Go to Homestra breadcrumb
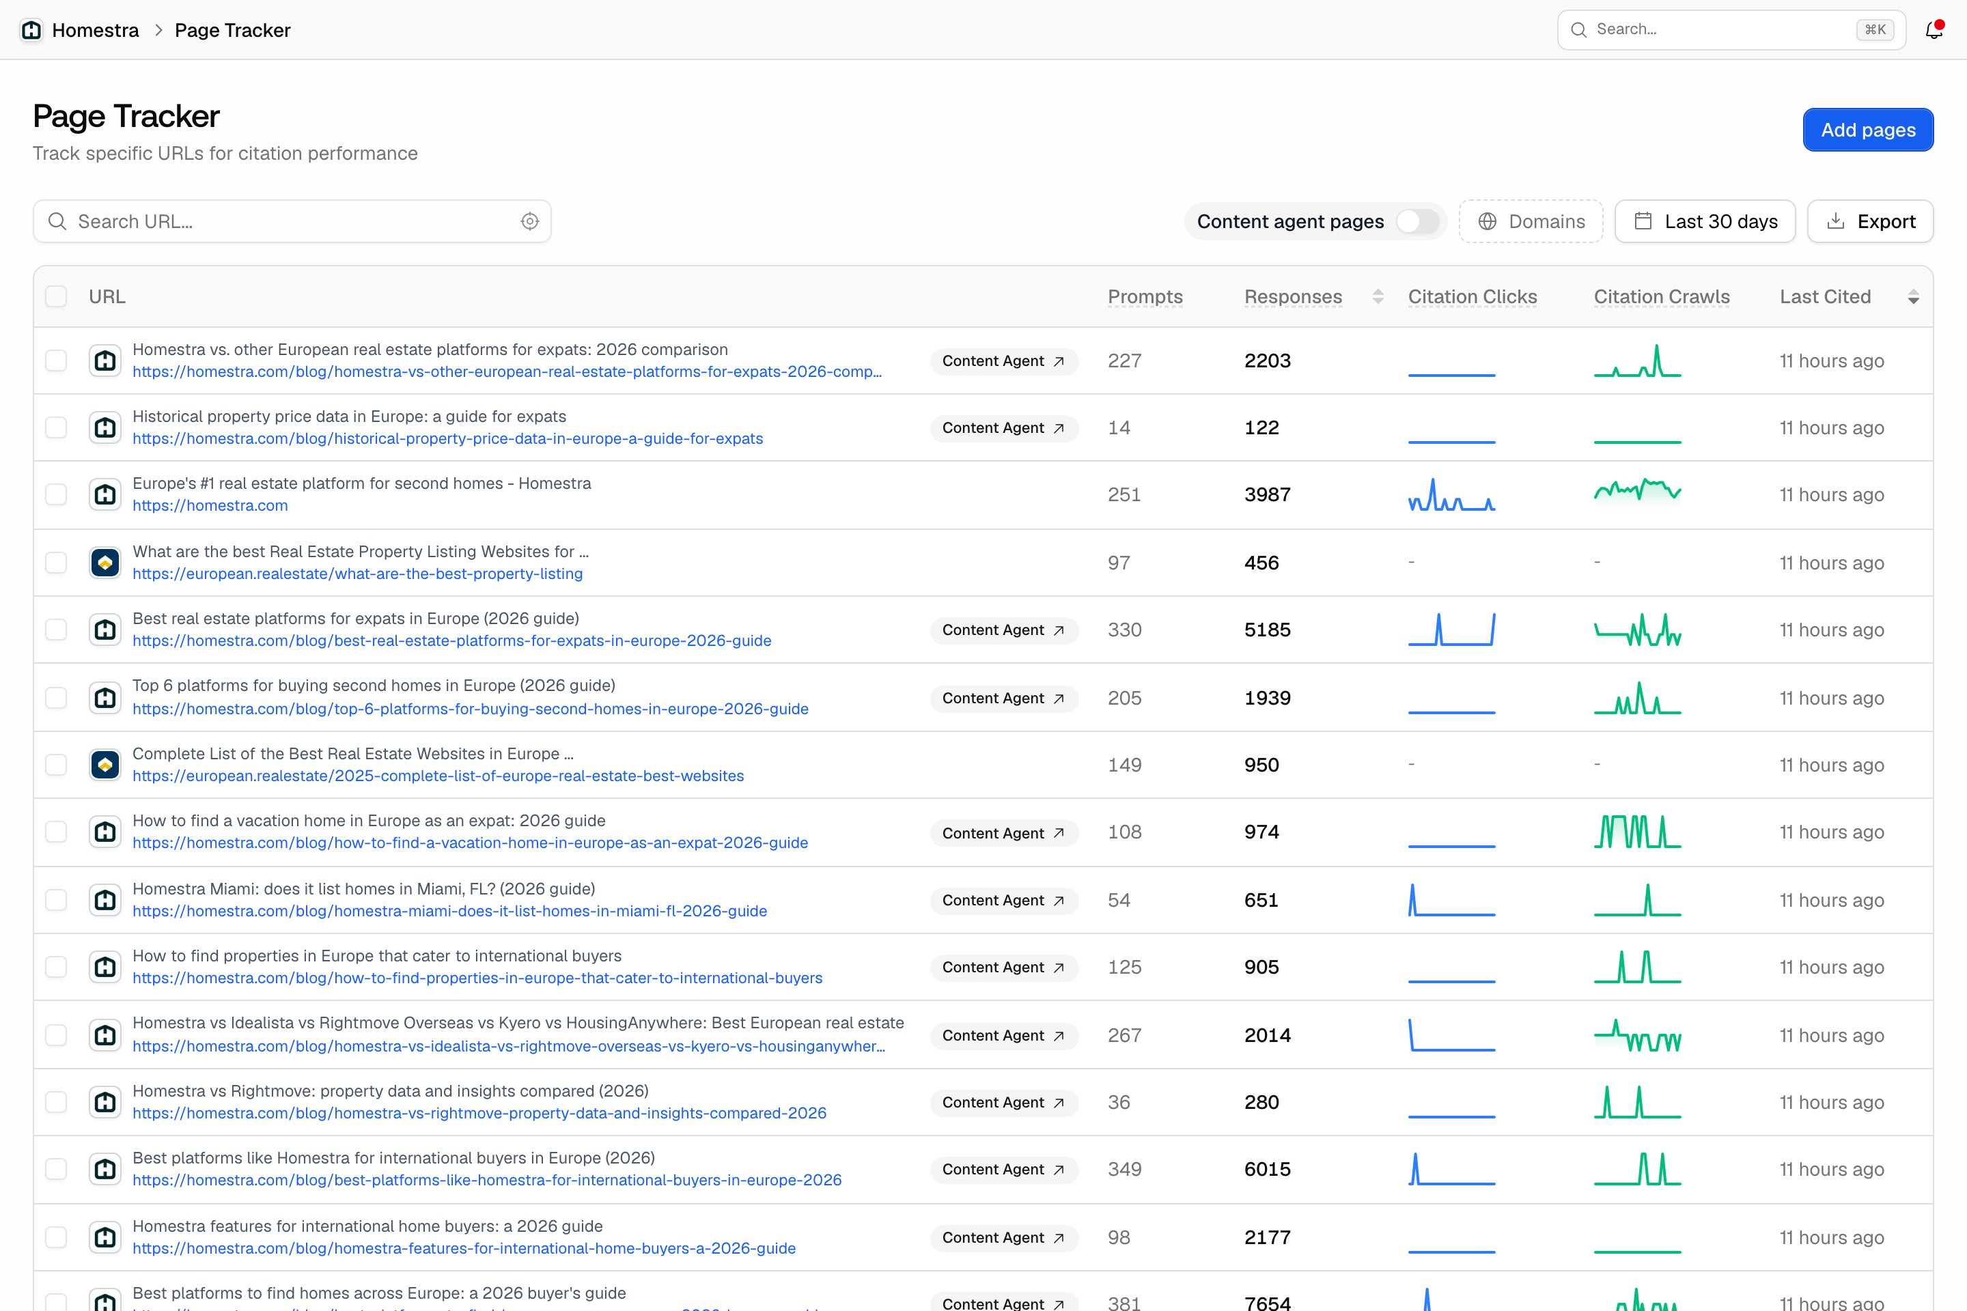Screen dimensions: 1967x1311 coord(96,30)
